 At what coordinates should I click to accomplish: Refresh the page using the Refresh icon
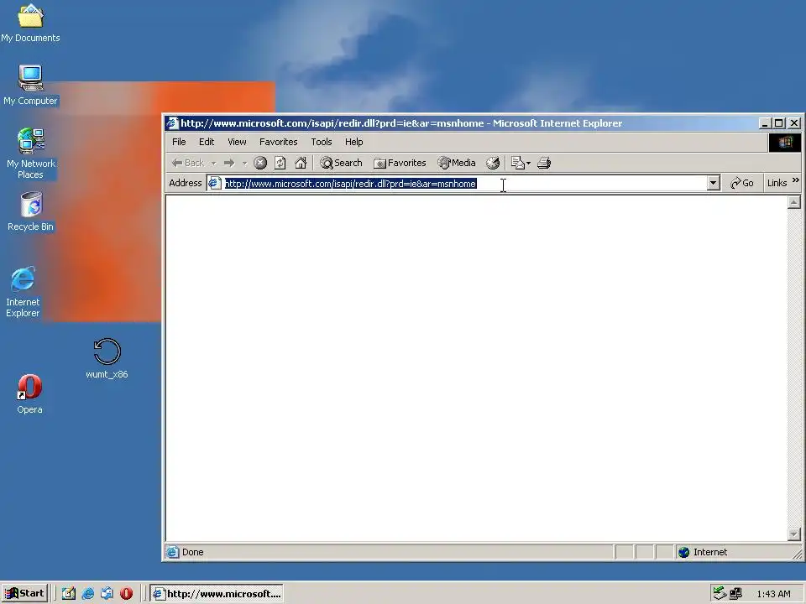click(x=280, y=163)
